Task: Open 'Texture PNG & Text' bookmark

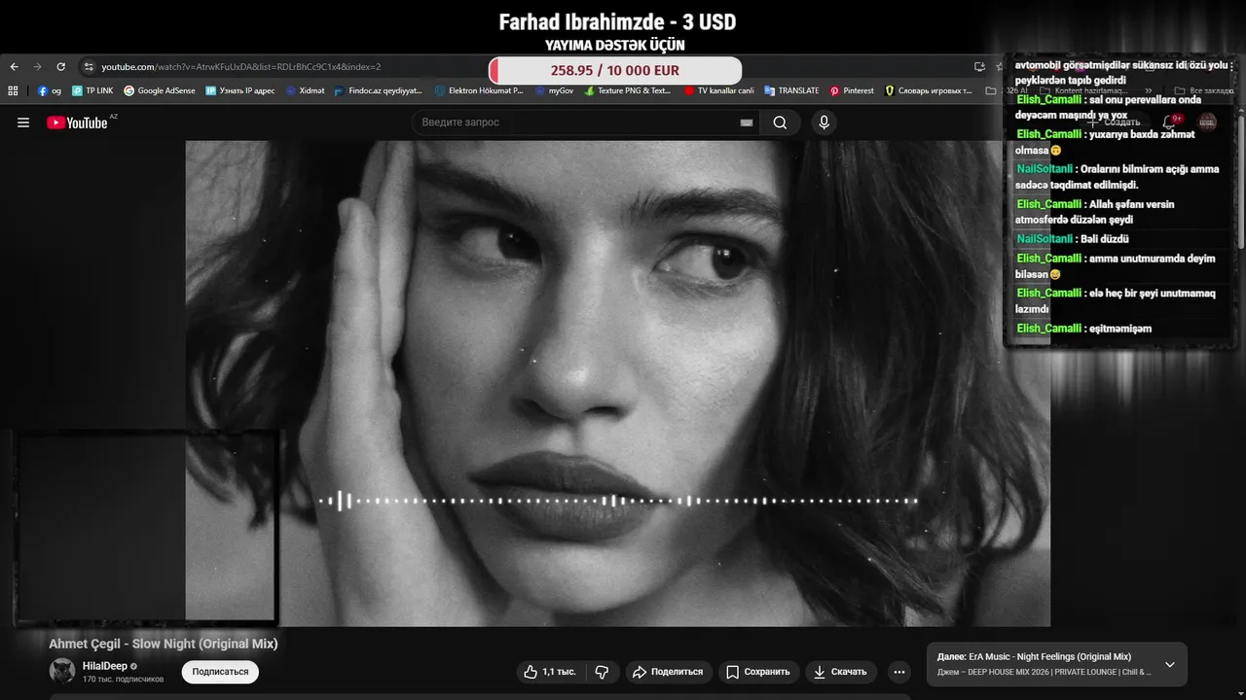Action: 628,90
